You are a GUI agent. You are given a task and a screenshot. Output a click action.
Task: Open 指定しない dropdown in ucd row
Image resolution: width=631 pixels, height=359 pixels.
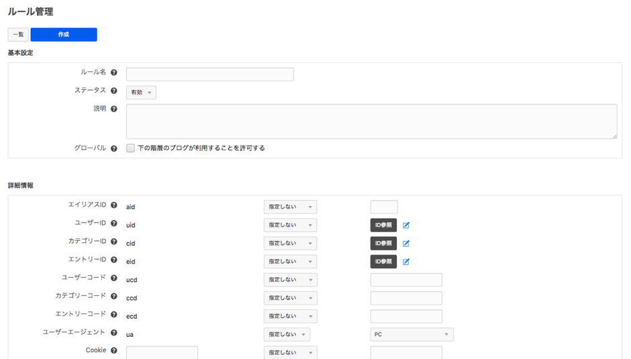point(290,280)
